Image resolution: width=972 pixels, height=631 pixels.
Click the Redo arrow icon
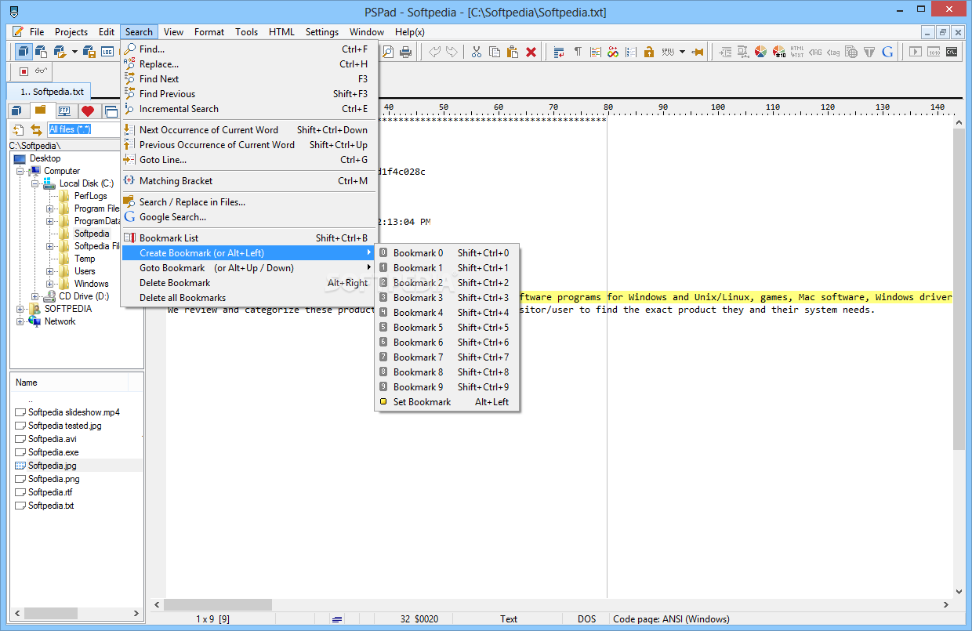pyautogui.click(x=452, y=52)
